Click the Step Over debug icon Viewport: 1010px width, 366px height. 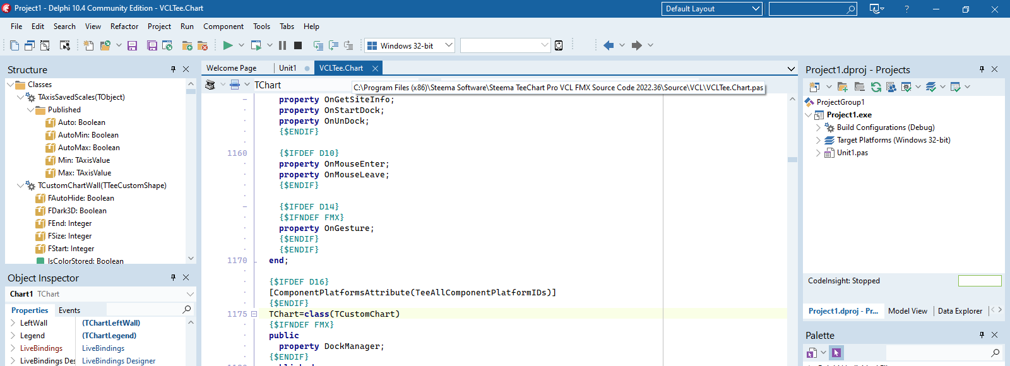pos(333,45)
